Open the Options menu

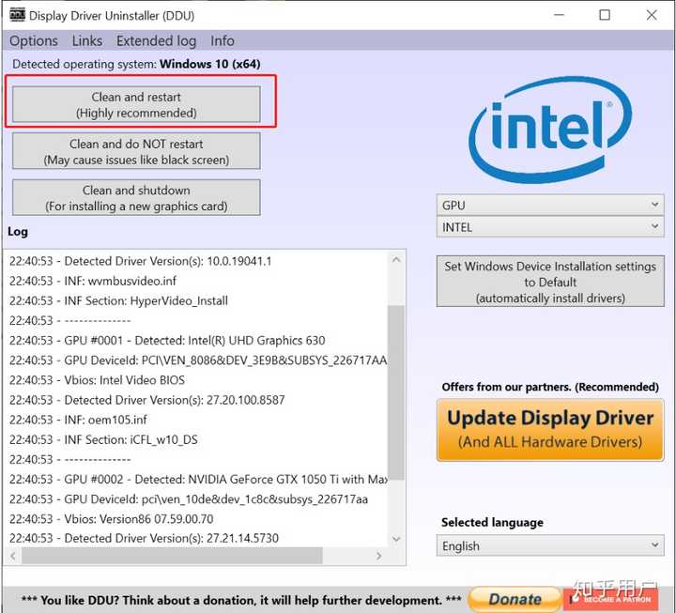(34, 41)
